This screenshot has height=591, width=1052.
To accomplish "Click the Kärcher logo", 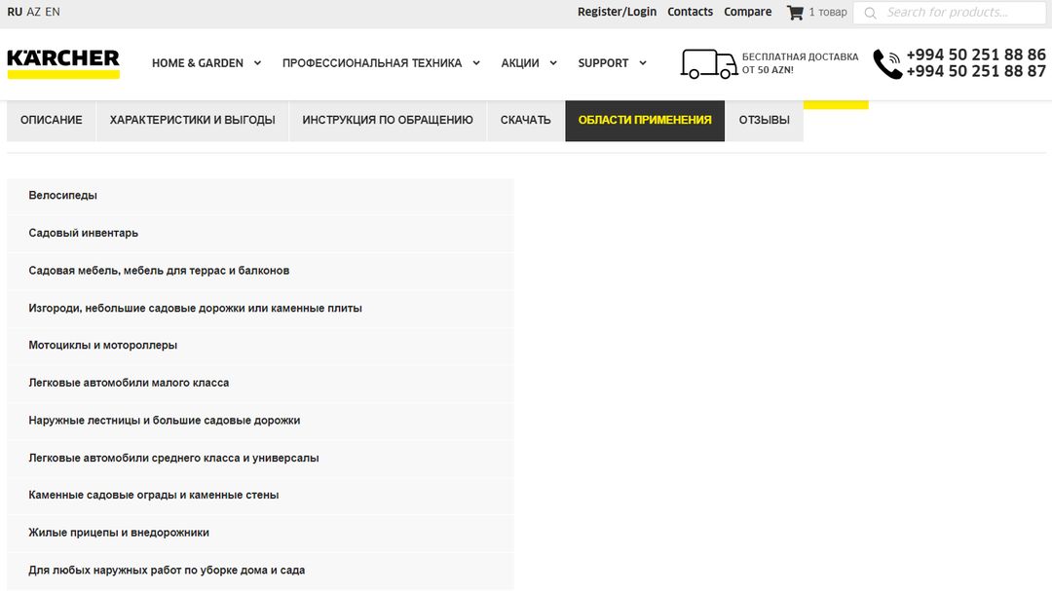I will click(63, 63).
